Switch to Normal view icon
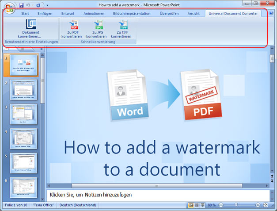This screenshot has width=277, height=211. point(190,205)
